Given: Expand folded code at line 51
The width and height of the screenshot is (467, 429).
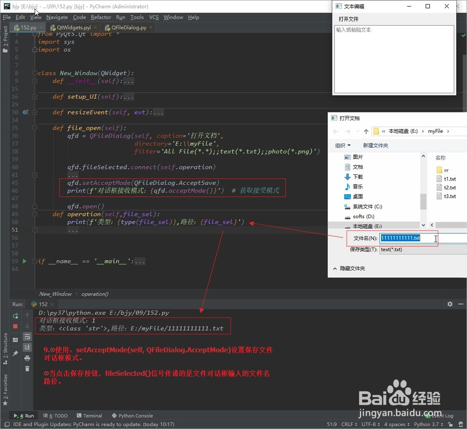Looking at the screenshot, I should click(x=35, y=230).
